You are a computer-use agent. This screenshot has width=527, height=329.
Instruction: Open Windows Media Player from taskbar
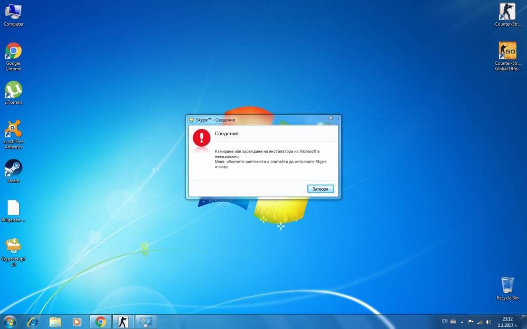77,322
